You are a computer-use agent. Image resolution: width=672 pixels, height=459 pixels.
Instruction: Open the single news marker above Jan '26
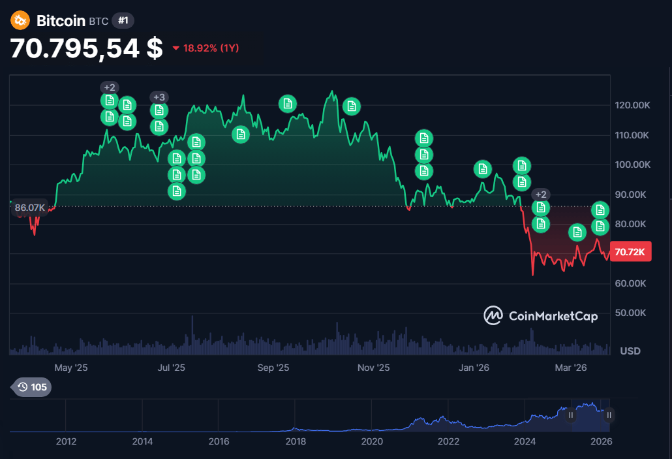click(483, 169)
